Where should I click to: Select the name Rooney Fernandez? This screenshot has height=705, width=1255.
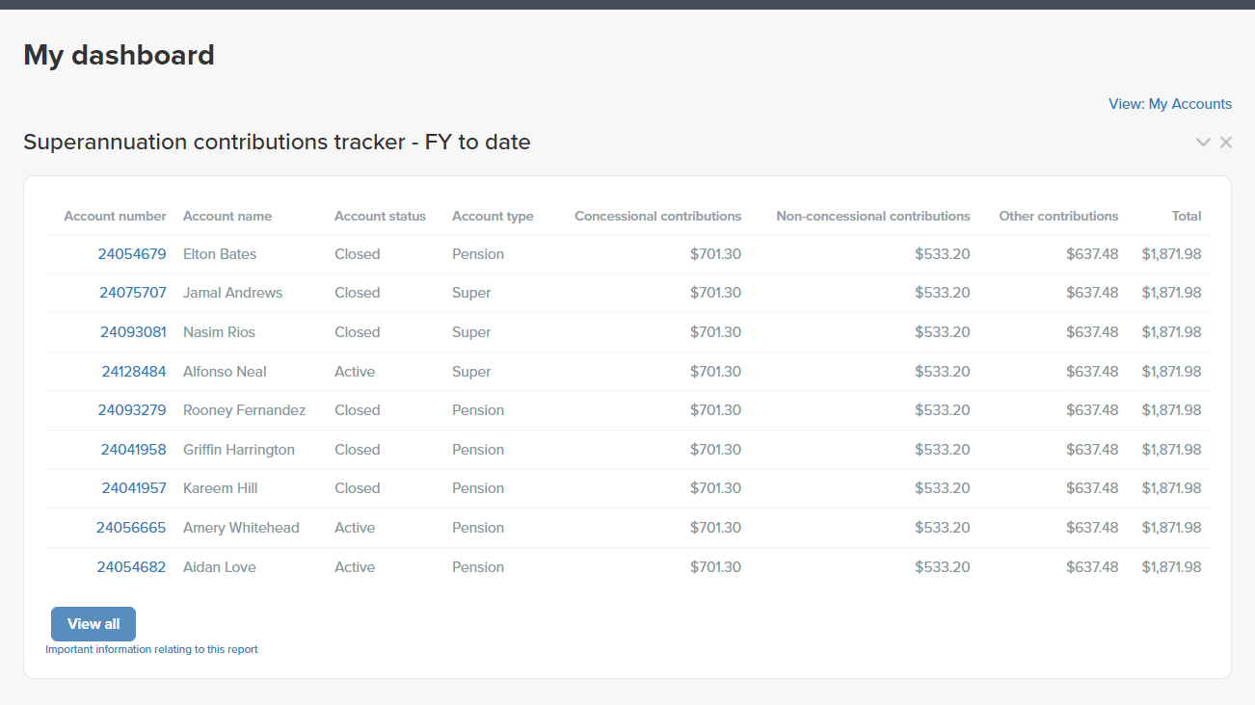[x=244, y=410]
